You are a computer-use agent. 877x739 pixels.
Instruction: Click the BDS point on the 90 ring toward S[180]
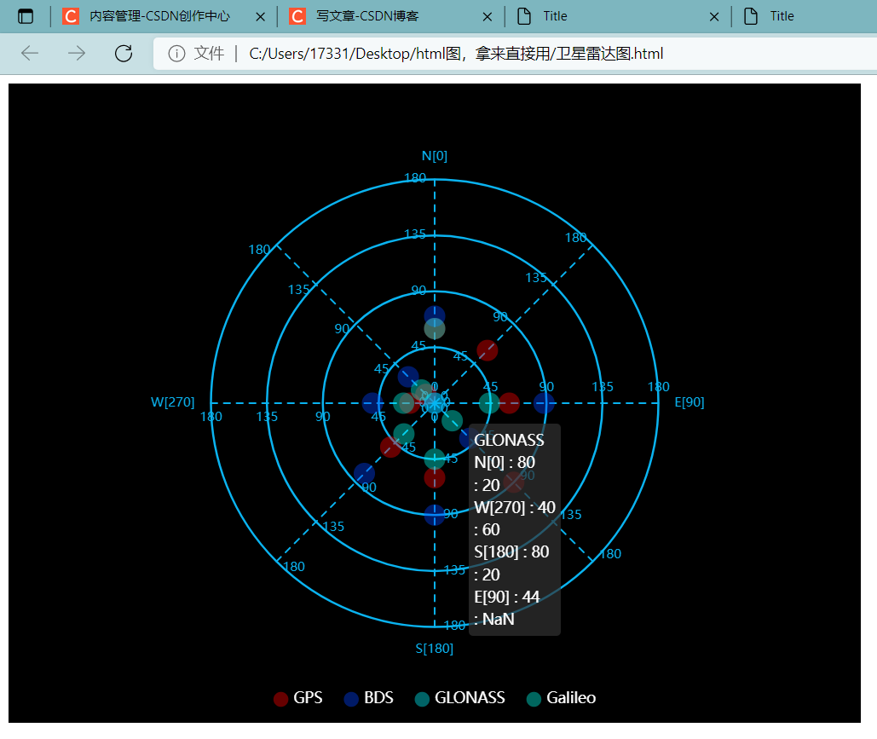435,515
